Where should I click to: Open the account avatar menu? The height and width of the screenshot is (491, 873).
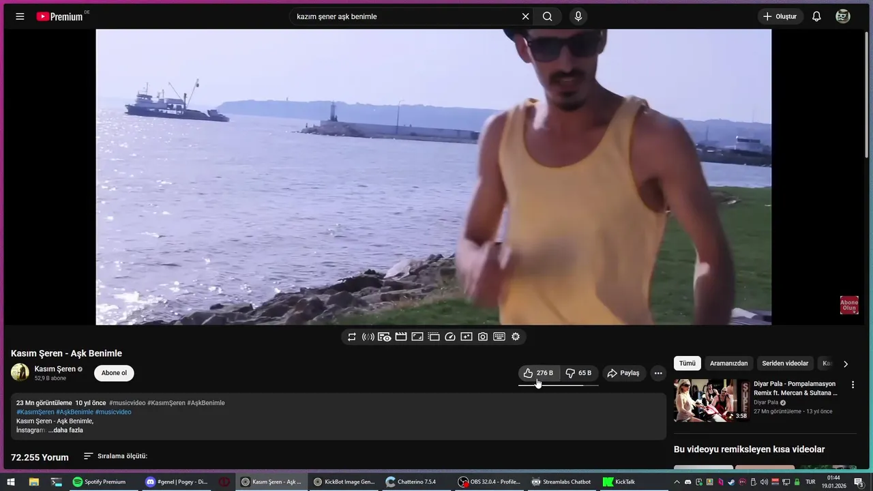click(843, 16)
